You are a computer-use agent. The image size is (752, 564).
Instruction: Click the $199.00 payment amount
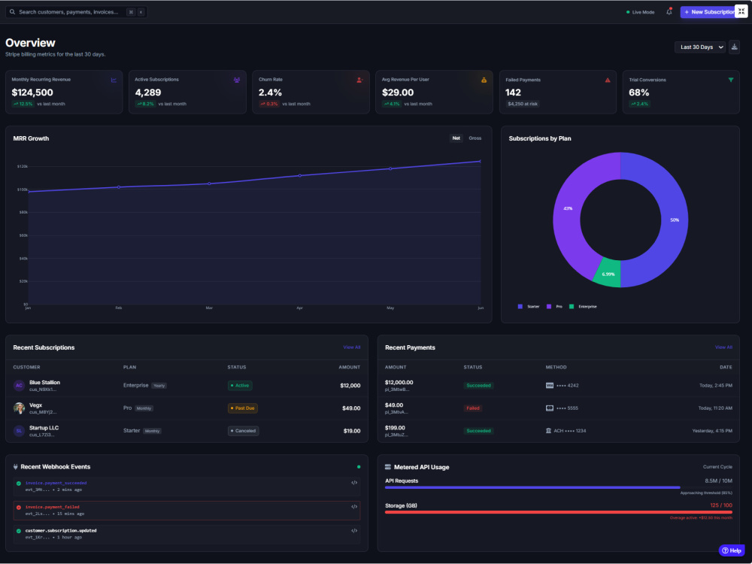[x=395, y=428]
